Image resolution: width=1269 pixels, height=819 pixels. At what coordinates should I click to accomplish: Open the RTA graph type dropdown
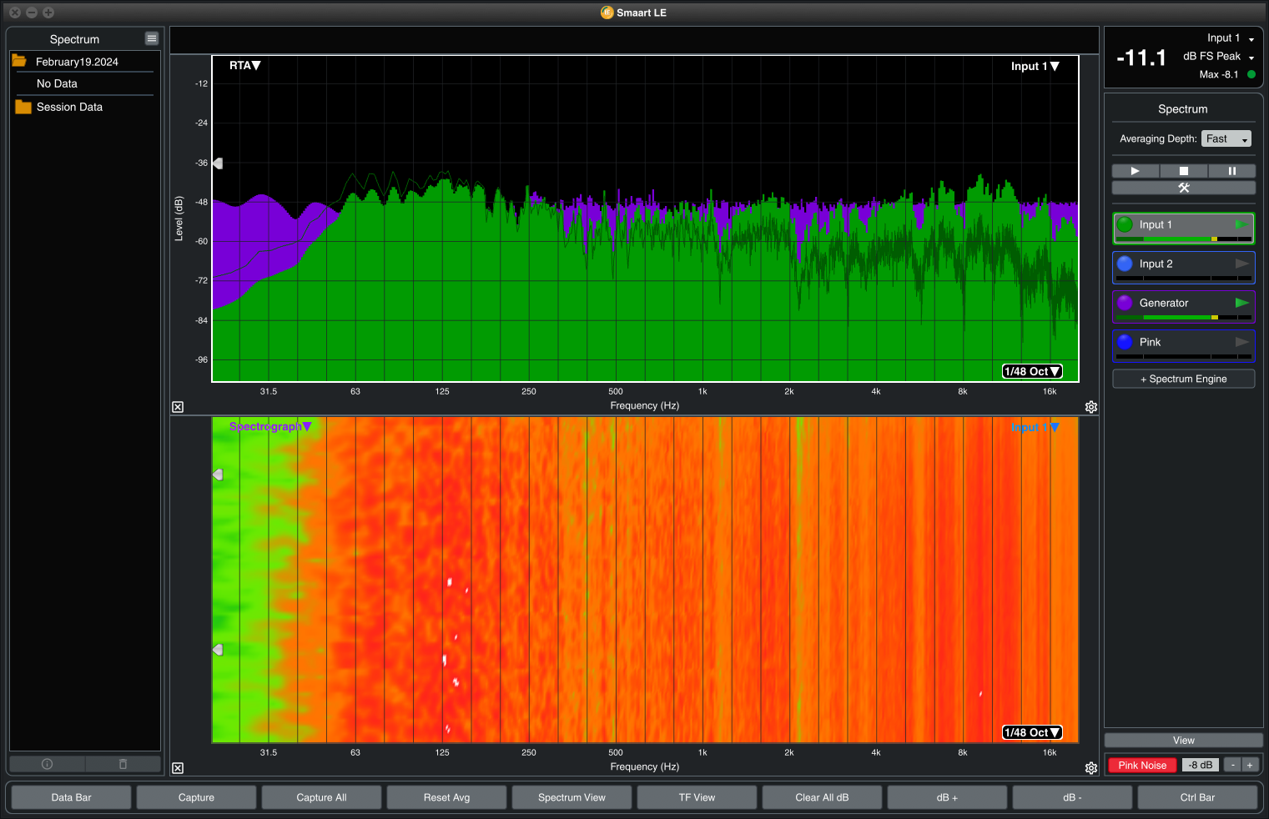[x=245, y=65]
